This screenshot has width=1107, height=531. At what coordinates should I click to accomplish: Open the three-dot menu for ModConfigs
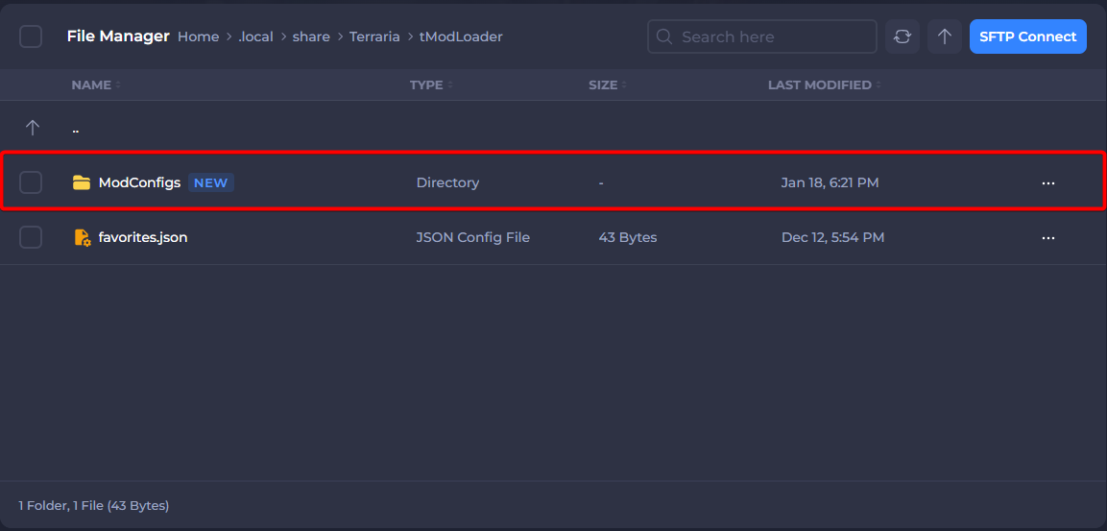click(1047, 182)
